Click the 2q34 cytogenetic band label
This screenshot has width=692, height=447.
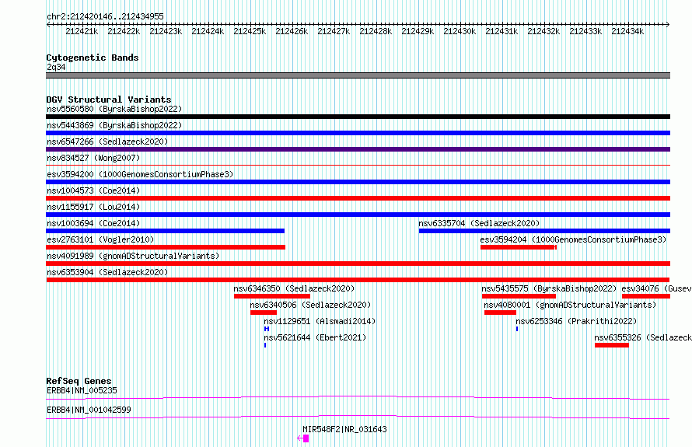[x=56, y=67]
